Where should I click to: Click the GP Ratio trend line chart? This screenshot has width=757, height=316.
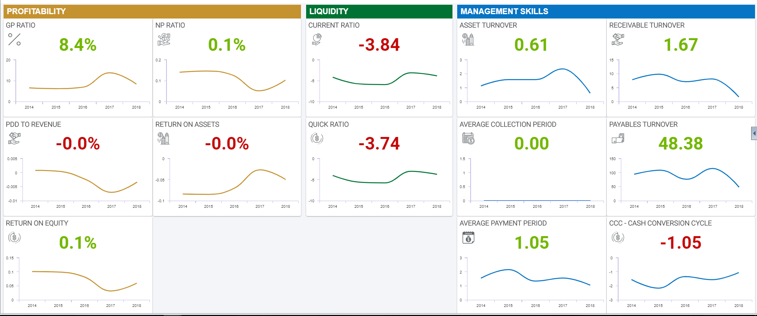point(83,81)
